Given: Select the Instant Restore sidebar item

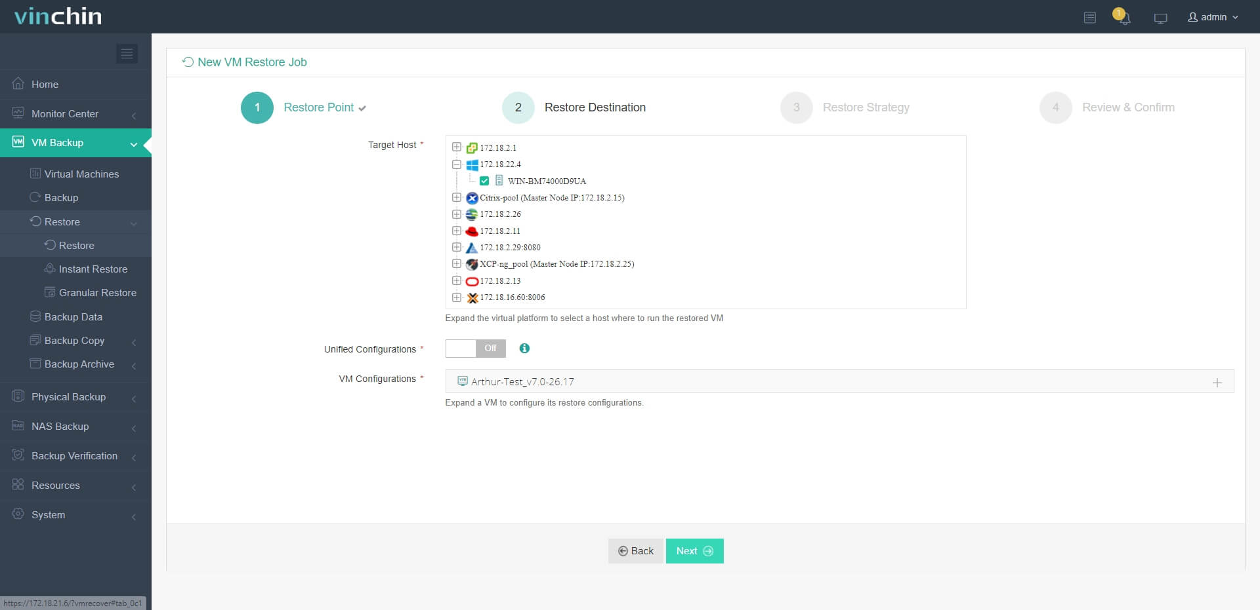Looking at the screenshot, I should 93,269.
